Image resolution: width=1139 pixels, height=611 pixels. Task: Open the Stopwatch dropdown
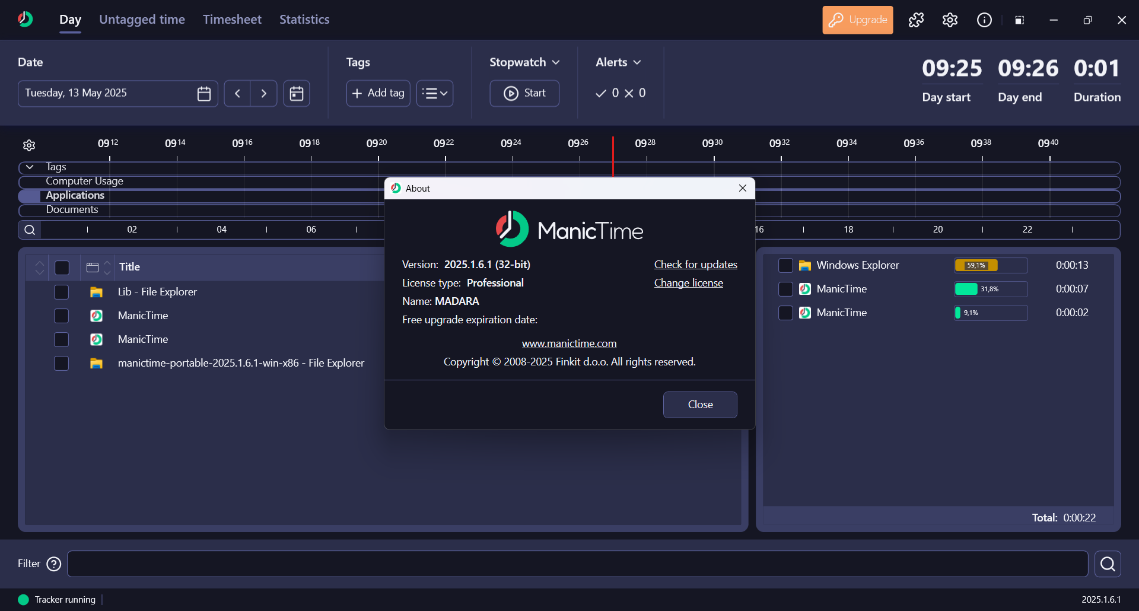524,62
